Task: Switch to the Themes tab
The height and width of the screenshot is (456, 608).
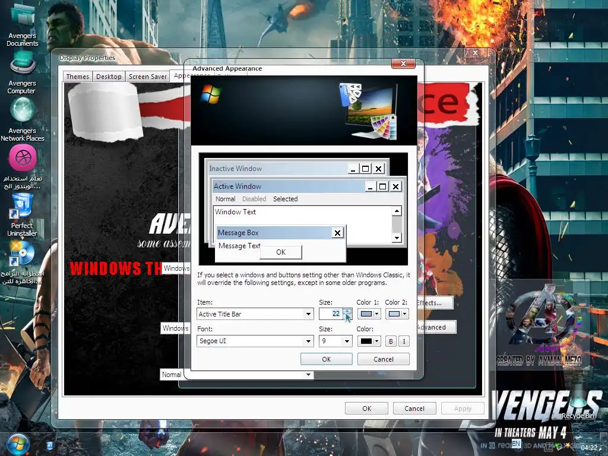Action: point(78,77)
